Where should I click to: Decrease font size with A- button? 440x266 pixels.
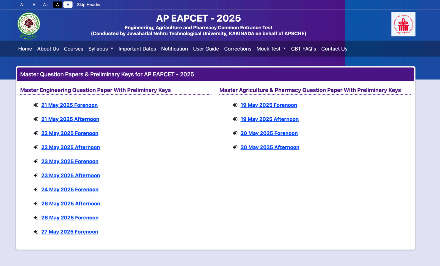23,5
